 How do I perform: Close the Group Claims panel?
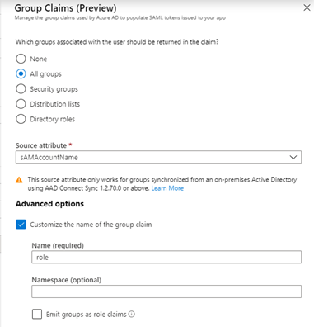point(307,7)
